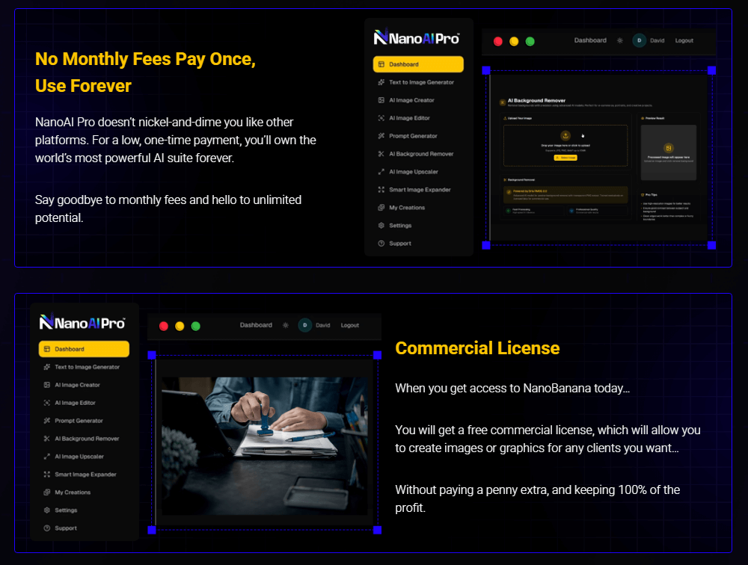Click the David avatar above the stamp photo

[304, 325]
